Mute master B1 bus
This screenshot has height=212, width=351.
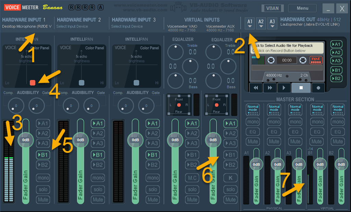tap(317, 142)
